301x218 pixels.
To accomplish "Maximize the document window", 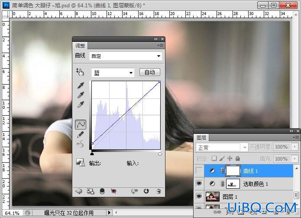I will [274, 5].
